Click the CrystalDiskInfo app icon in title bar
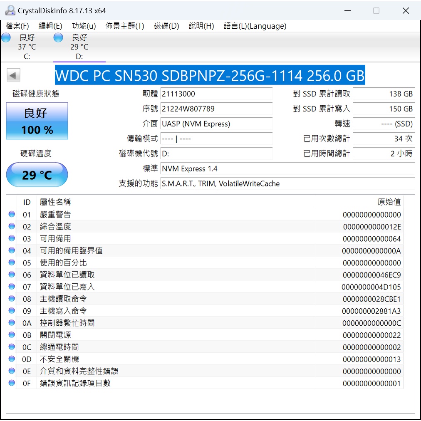421x421 pixels. pos(10,10)
